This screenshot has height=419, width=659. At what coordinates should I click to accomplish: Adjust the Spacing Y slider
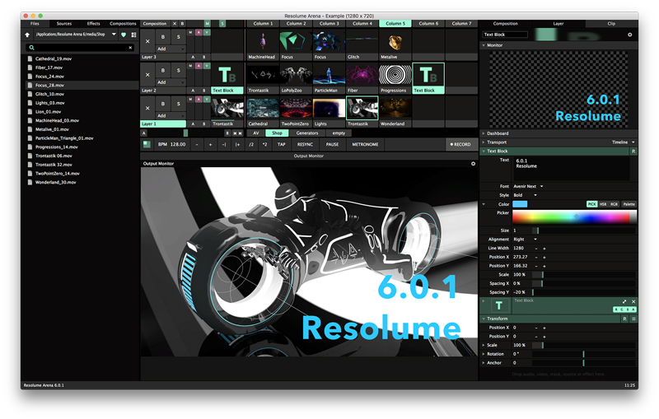pos(584,292)
